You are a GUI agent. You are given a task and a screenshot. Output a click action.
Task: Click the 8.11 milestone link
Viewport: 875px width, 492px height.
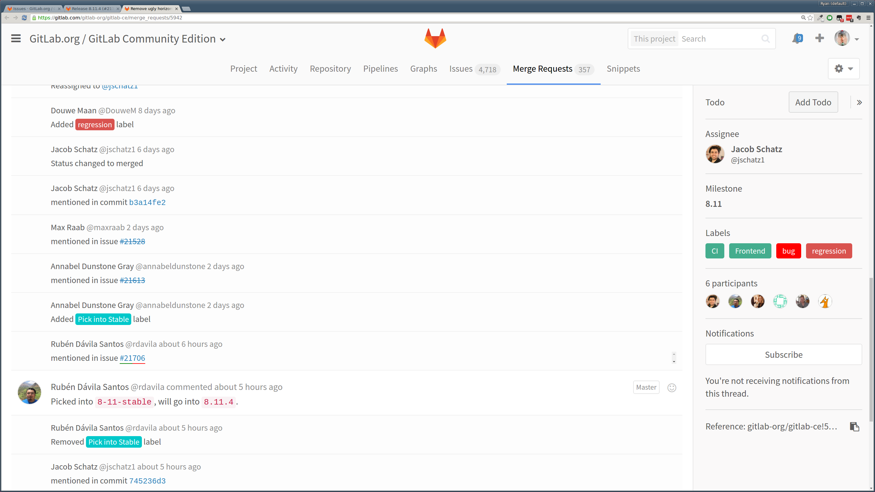713,204
